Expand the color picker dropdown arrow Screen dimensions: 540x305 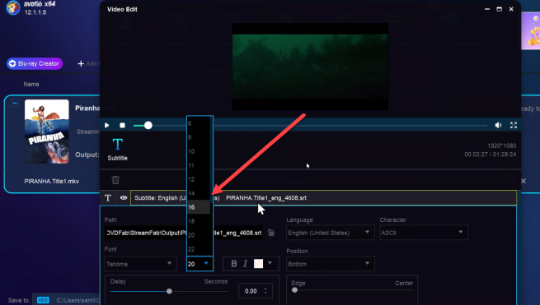click(270, 263)
